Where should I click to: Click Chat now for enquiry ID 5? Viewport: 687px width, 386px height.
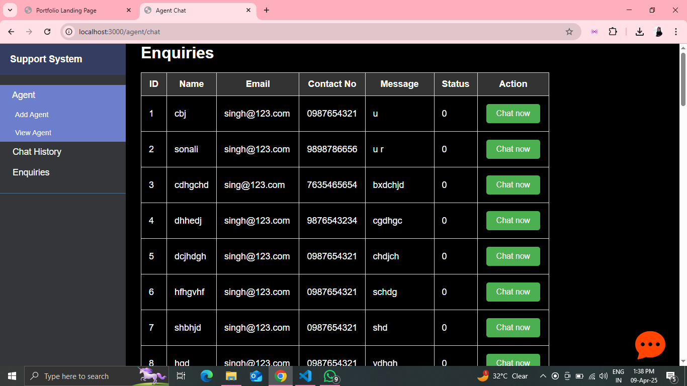click(512, 256)
